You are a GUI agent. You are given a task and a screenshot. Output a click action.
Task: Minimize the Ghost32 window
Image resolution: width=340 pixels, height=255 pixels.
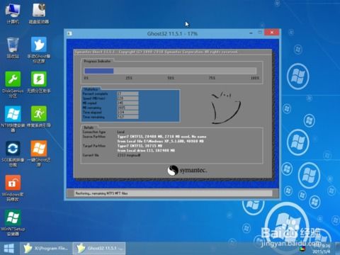pos(251,33)
